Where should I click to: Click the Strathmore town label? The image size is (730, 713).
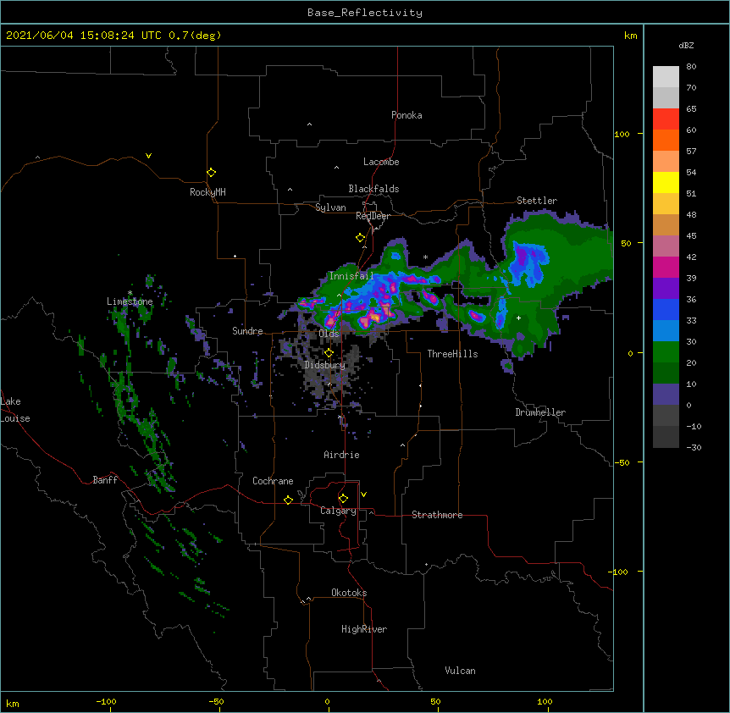coord(437,515)
